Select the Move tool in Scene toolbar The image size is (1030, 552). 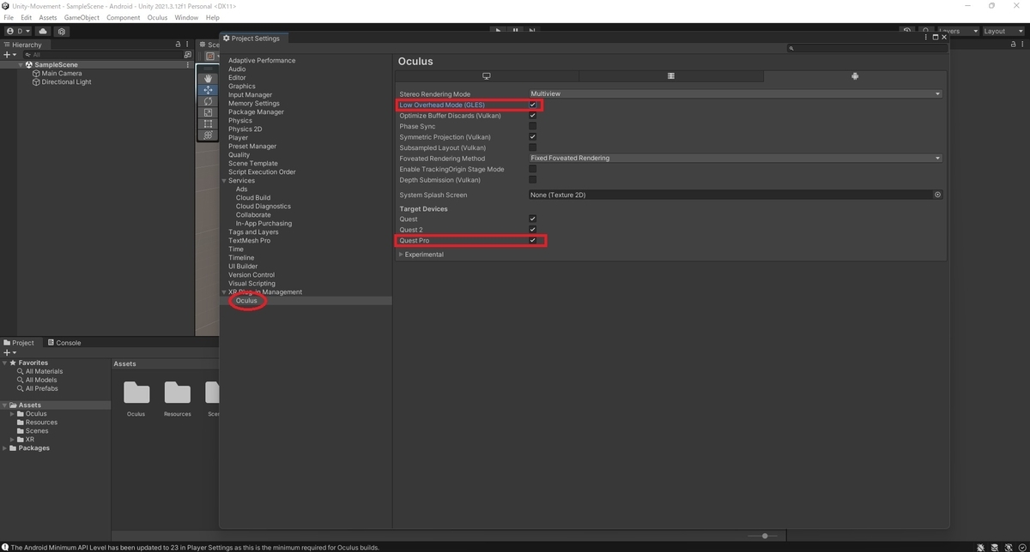pos(208,90)
